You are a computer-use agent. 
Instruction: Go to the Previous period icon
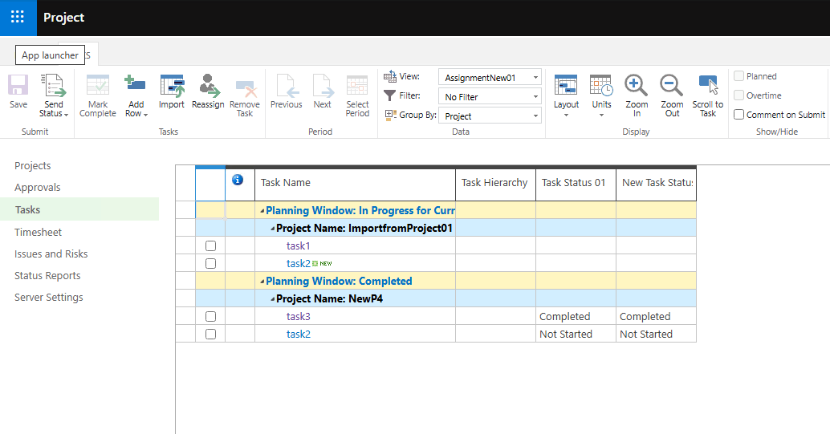coord(286,85)
